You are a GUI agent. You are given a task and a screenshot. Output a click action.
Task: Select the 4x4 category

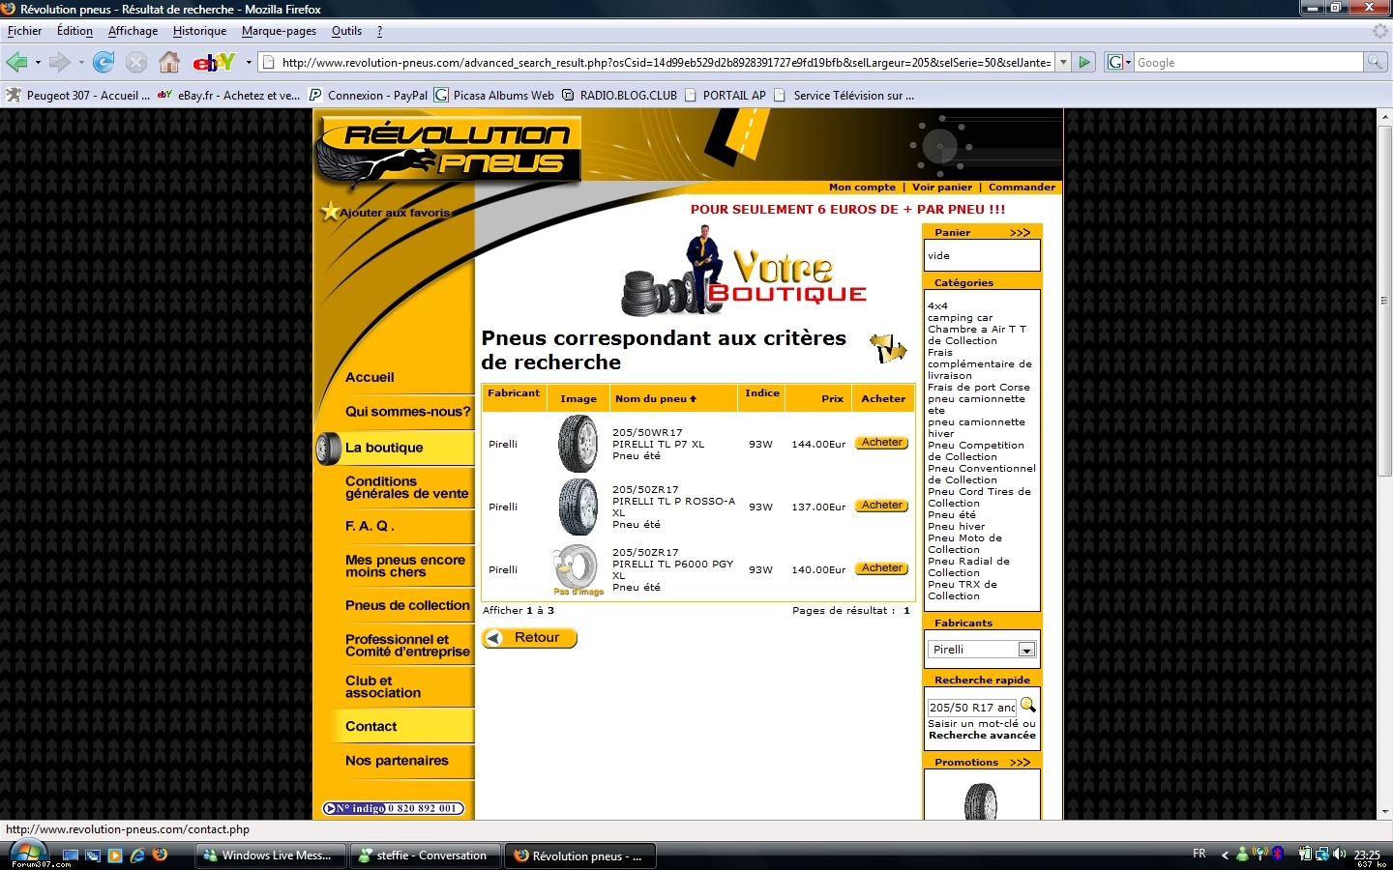point(937,305)
